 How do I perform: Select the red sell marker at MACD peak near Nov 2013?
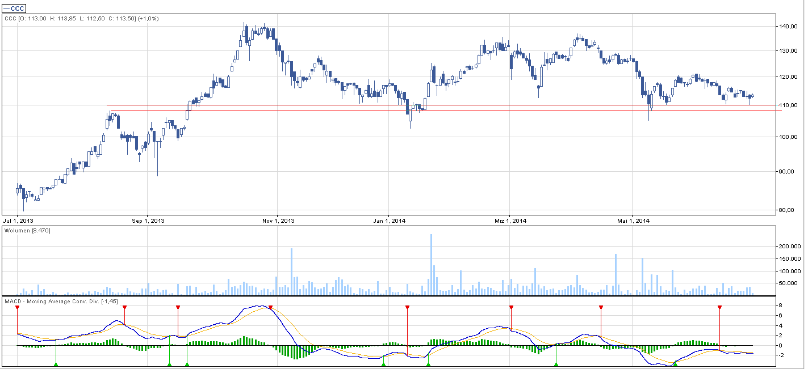pos(270,307)
